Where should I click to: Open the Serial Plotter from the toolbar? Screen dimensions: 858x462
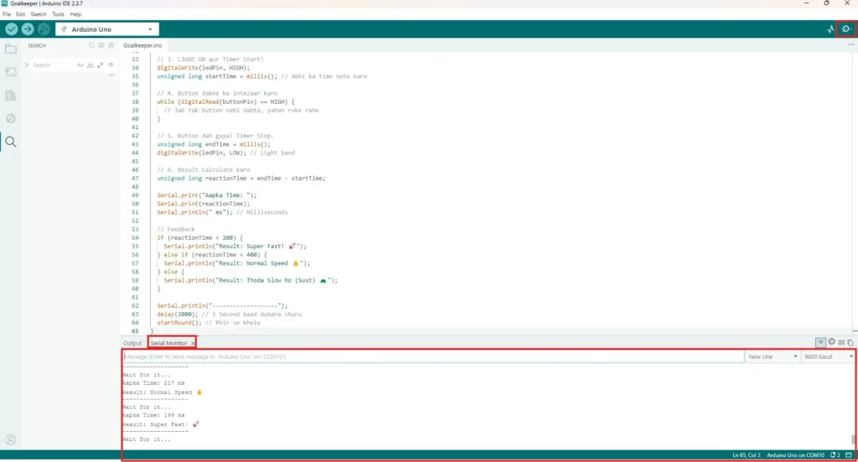pos(830,29)
